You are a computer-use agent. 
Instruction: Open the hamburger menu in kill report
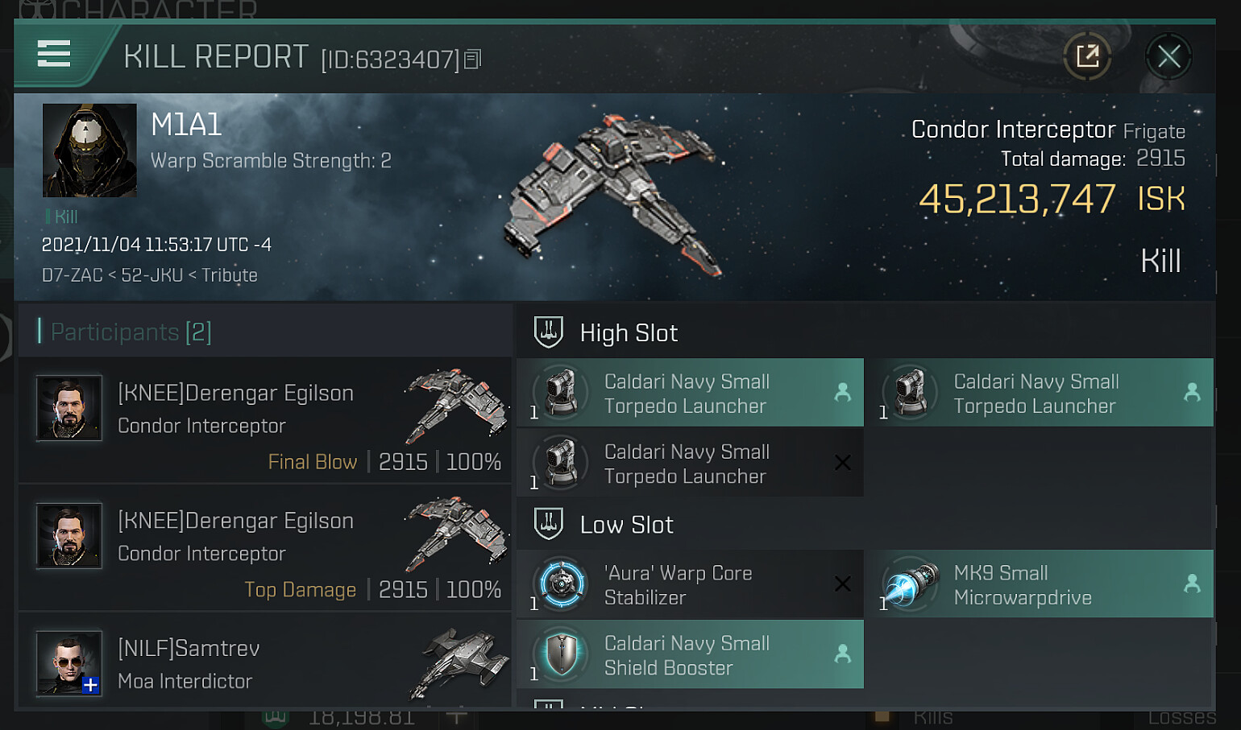coord(54,55)
